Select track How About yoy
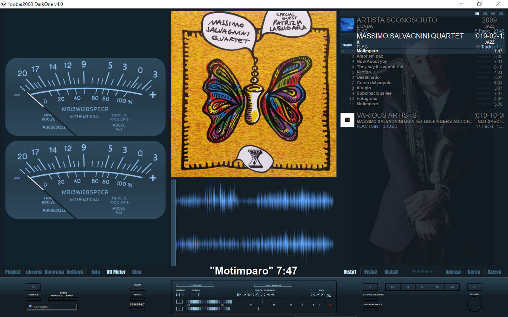Viewport: 508px width, 317px height. click(423, 62)
